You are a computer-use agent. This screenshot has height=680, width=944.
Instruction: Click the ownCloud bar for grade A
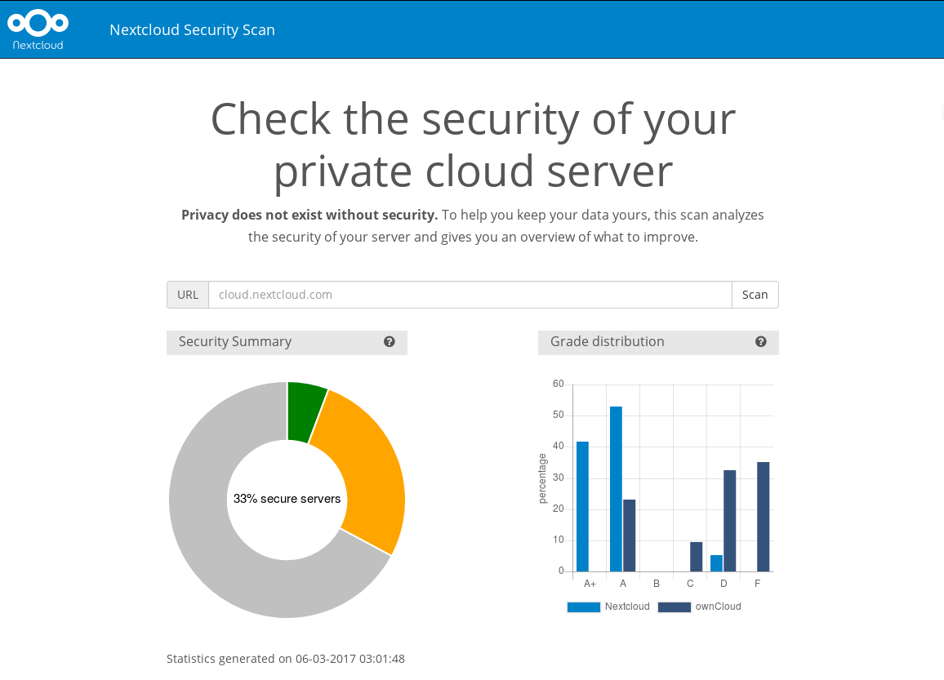pyautogui.click(x=629, y=536)
